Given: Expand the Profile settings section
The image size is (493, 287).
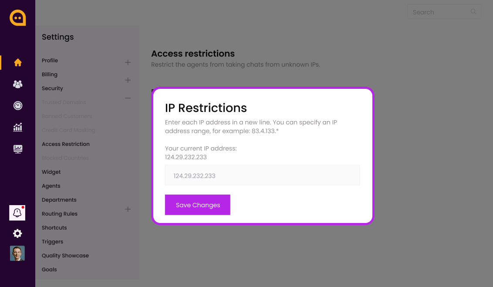Looking at the screenshot, I should [128, 62].
